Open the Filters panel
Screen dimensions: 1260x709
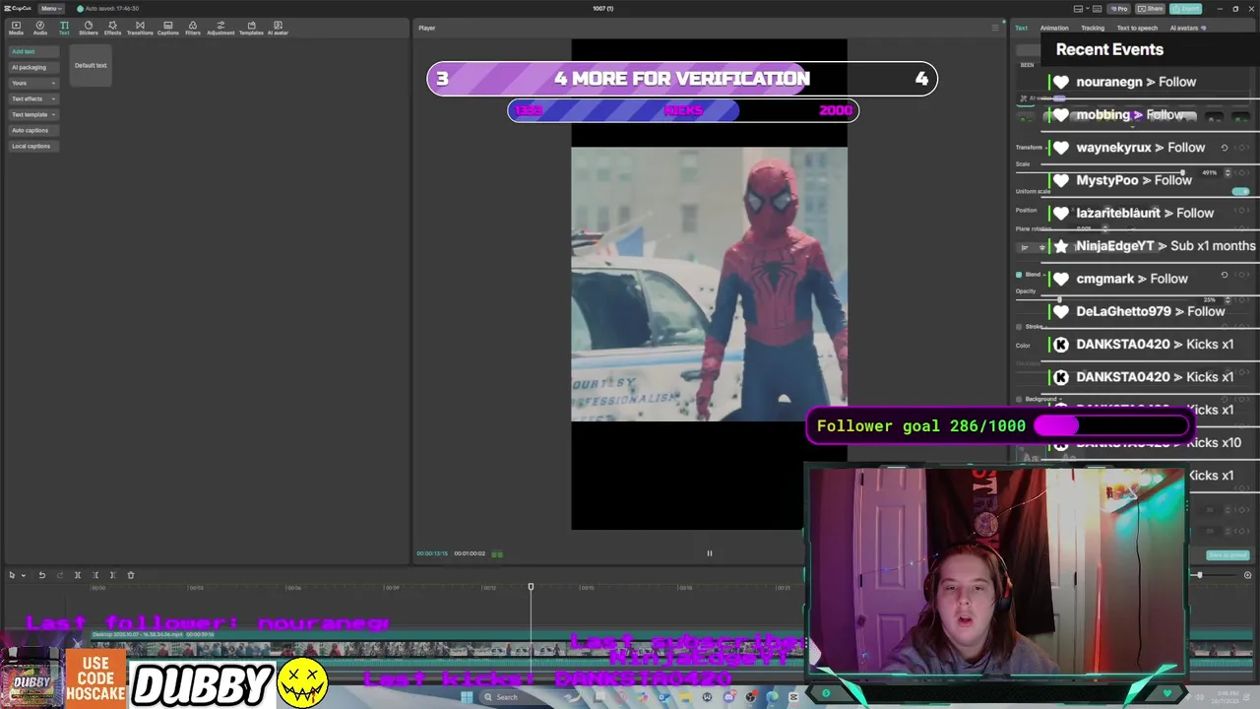193,28
